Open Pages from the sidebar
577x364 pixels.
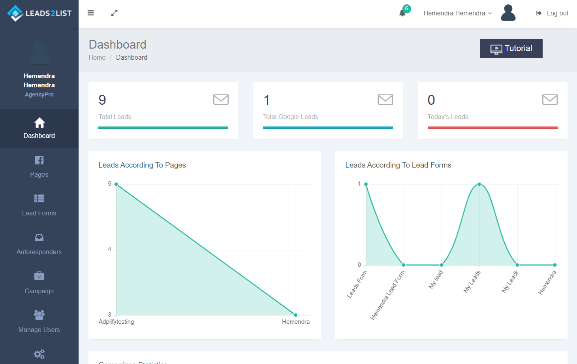(39, 167)
